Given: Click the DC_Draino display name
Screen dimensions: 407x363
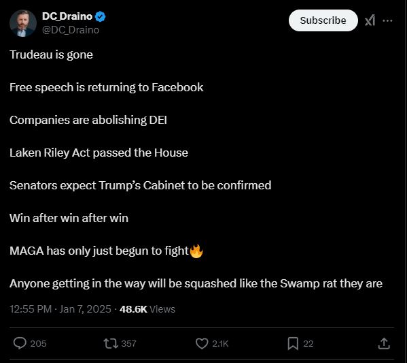Looking at the screenshot, I should [67, 16].
